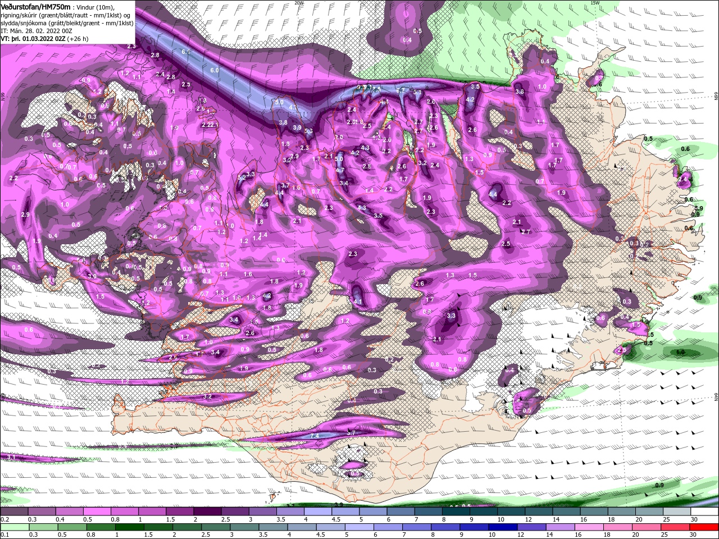
Task: Click the "Vindur (10m)" text in header
Action: coord(94,7)
